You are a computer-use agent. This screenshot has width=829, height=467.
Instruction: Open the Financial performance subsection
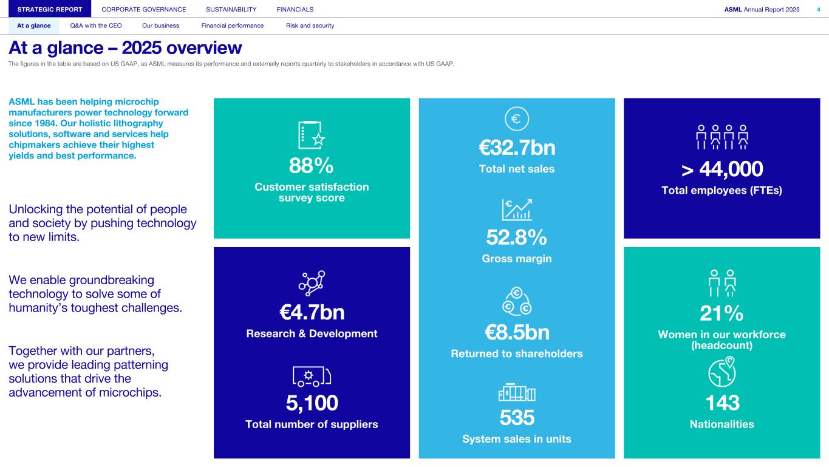(x=232, y=26)
